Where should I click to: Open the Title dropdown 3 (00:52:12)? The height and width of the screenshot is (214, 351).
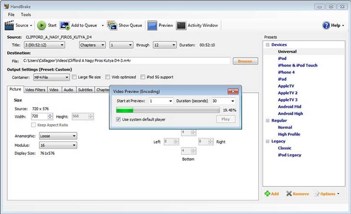coord(44,45)
